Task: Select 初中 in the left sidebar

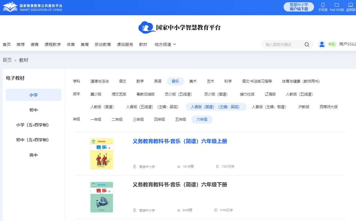Action: [34, 110]
